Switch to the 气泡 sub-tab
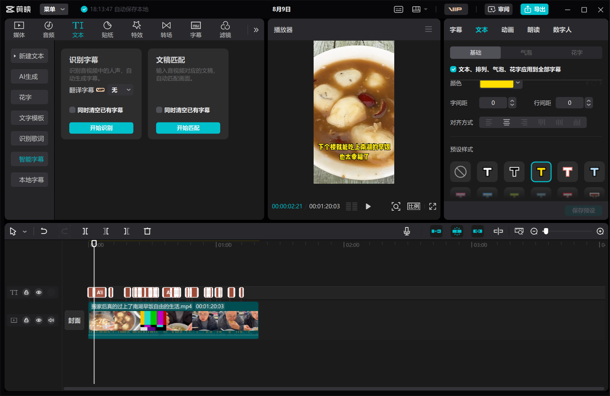This screenshot has height=396, width=610. coord(526,53)
